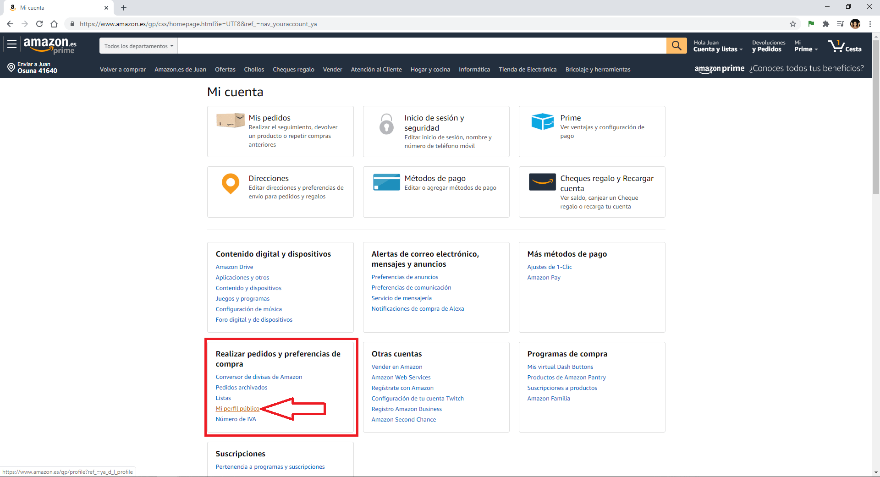Click the browser home icon
This screenshot has height=477, width=880.
coord(54,24)
